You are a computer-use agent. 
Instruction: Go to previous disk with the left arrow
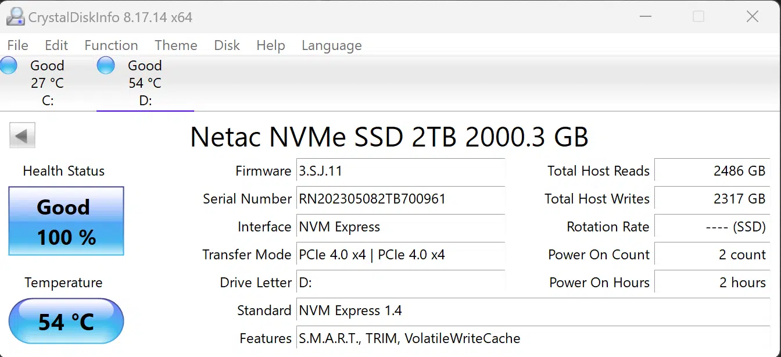coord(22,135)
